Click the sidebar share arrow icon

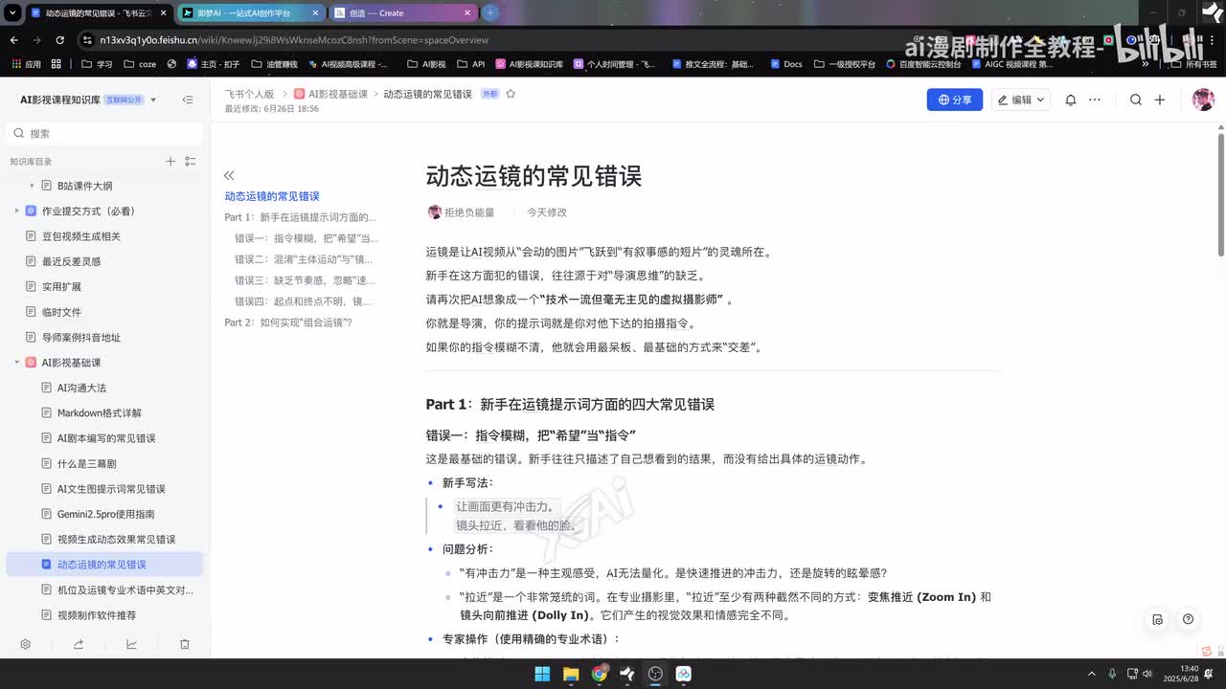(x=79, y=644)
